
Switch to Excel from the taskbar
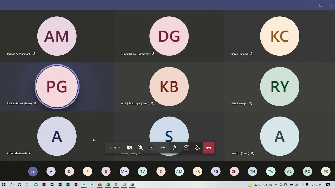108,185
